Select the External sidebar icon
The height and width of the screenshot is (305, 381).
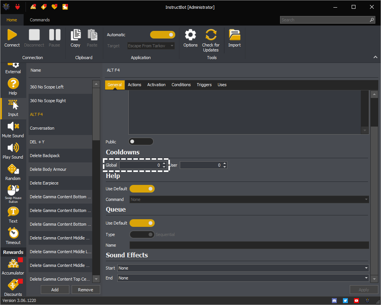pos(13,65)
